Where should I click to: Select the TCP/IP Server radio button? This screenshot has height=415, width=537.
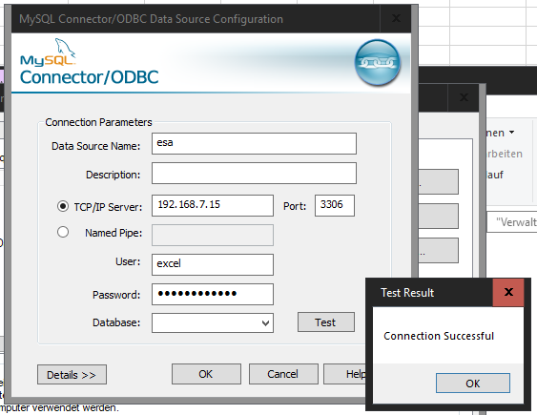click(x=63, y=206)
